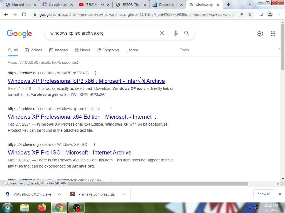Select the All results filter
285x213 pixels.
[13, 50]
